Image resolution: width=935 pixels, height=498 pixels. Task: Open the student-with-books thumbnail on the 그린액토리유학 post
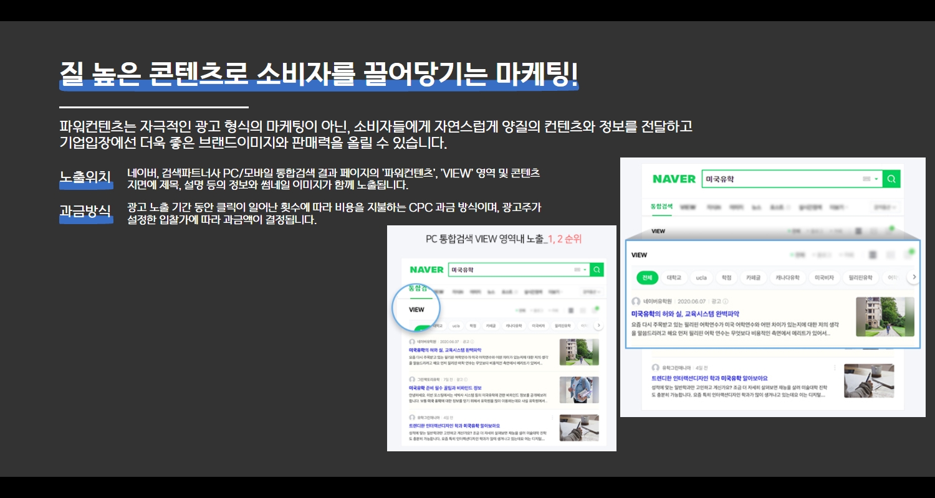point(579,390)
